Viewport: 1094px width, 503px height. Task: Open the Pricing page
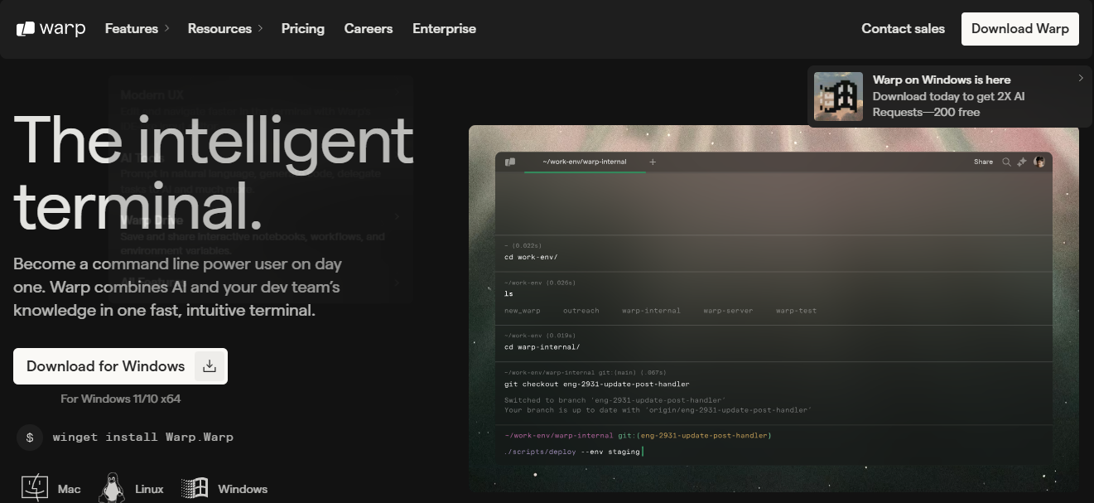(303, 28)
